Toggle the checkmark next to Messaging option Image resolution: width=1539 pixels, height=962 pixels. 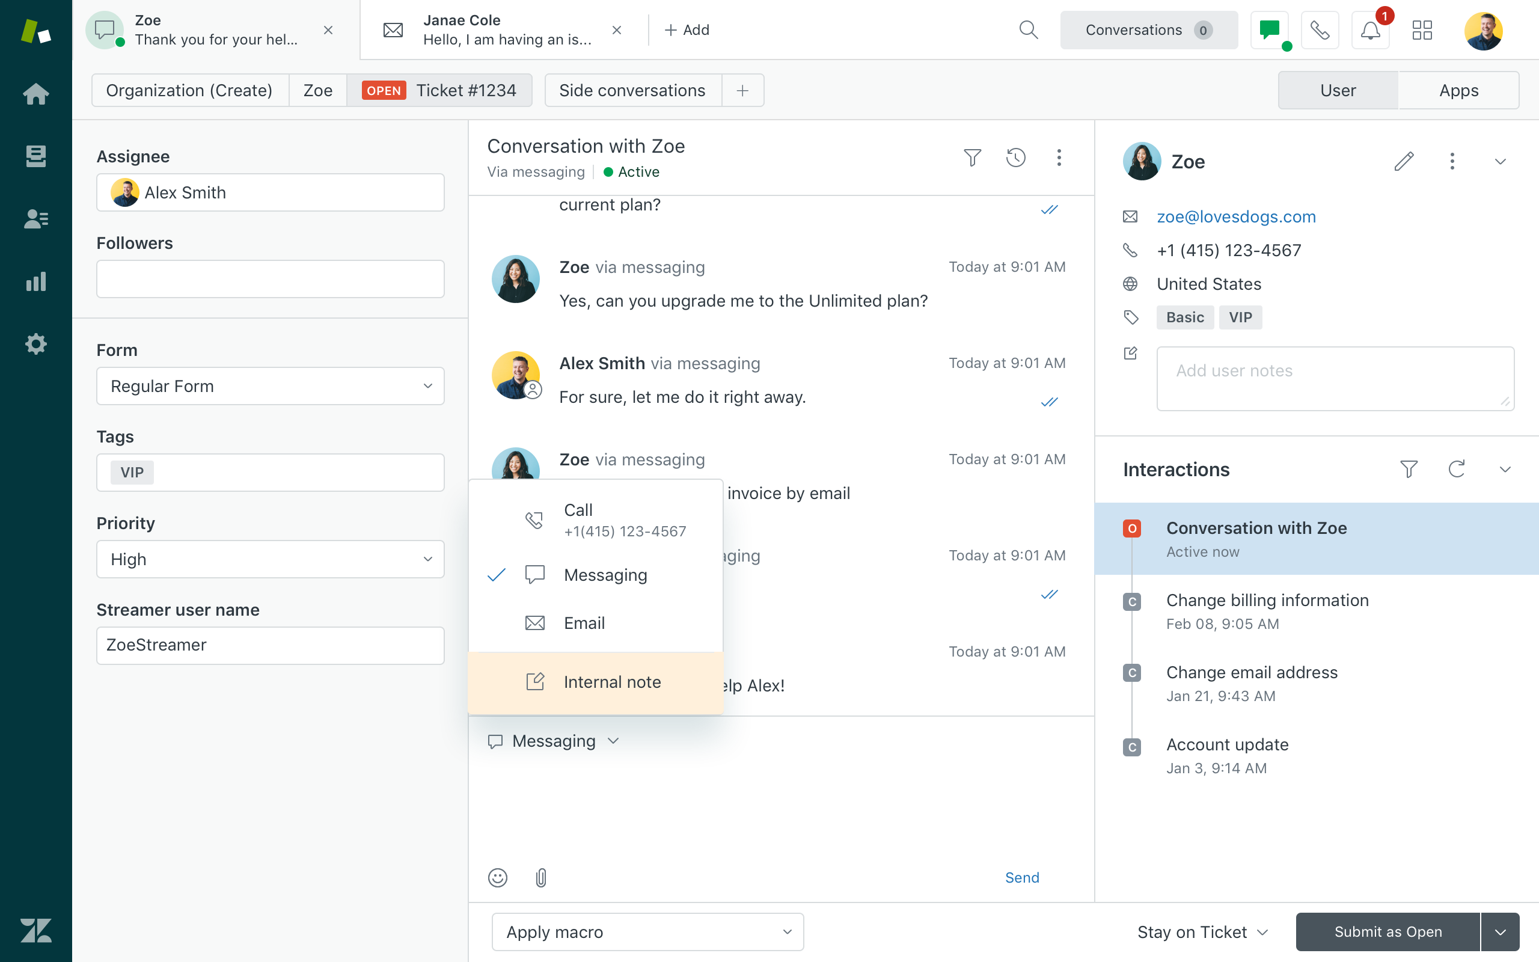[x=498, y=574]
